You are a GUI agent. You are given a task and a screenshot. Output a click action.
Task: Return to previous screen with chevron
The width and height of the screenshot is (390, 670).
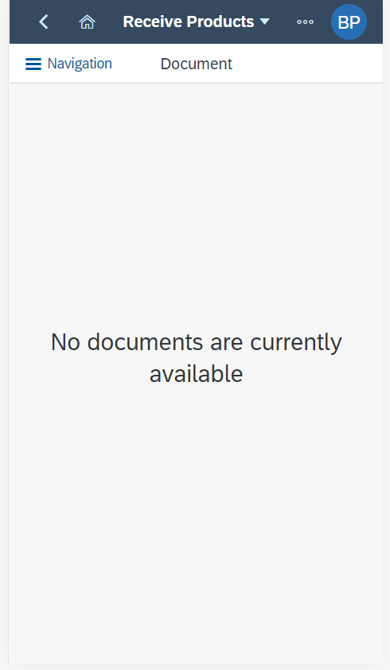coord(44,21)
